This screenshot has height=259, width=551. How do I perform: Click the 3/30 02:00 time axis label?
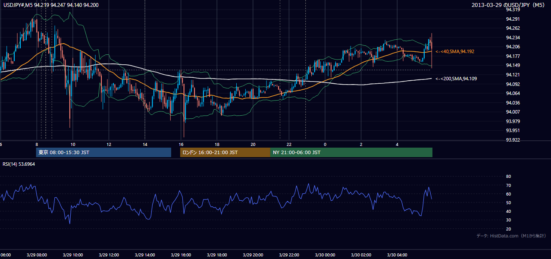[x=361, y=255]
